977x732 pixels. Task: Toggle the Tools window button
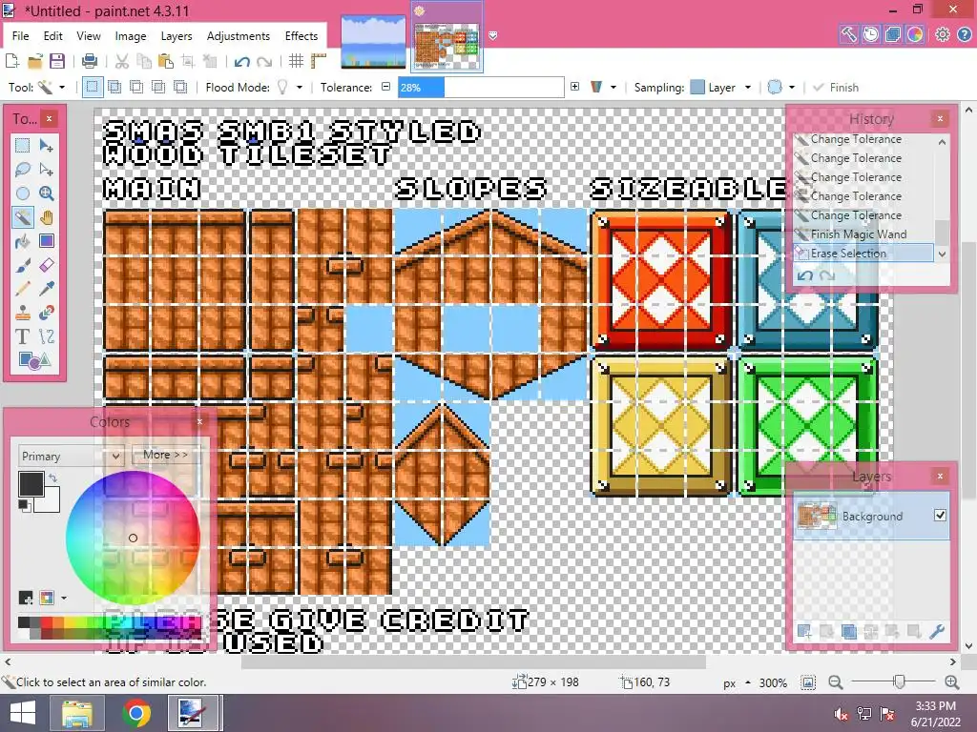coord(848,35)
